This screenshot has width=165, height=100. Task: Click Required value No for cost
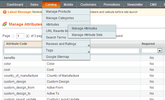(x=152, y=70)
